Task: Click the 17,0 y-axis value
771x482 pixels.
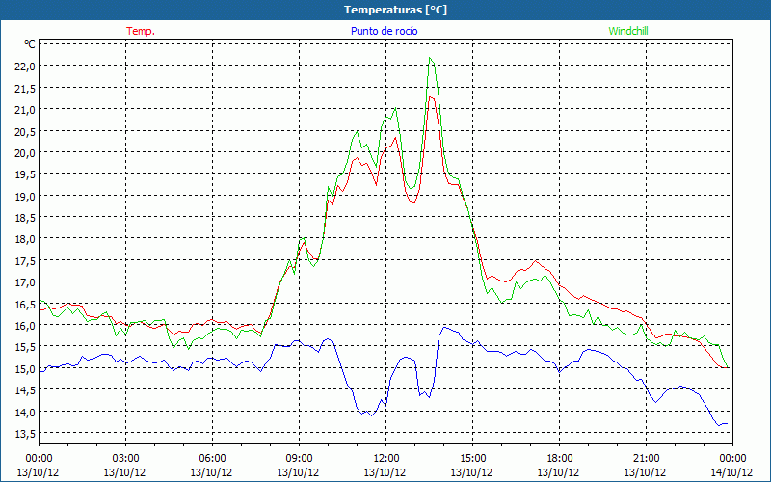Action: [25, 282]
